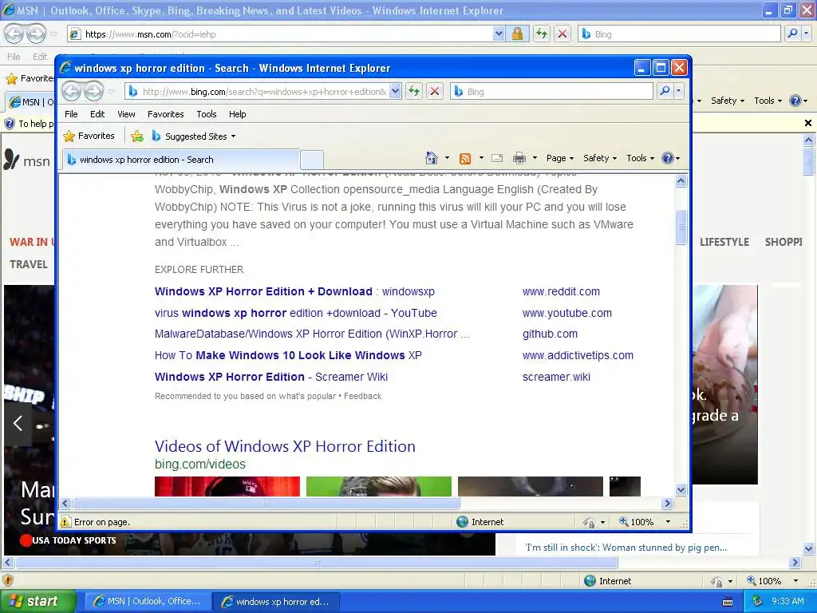817x613 pixels.
Task: Open Print dropdown arrow in front window
Action: coord(535,158)
